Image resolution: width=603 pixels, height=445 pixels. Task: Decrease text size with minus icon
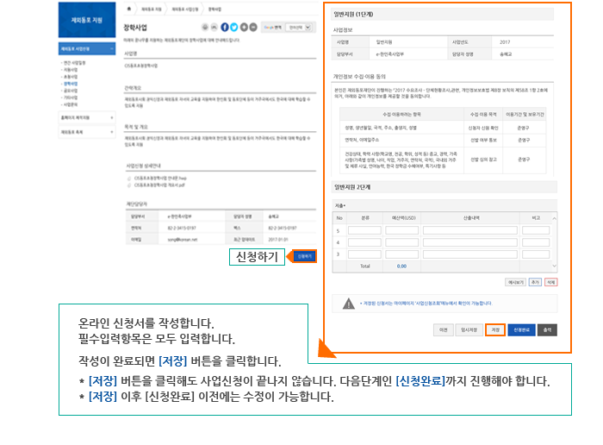[253, 28]
